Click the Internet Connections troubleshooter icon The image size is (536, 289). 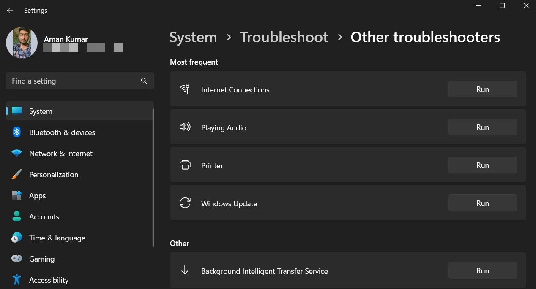185,89
